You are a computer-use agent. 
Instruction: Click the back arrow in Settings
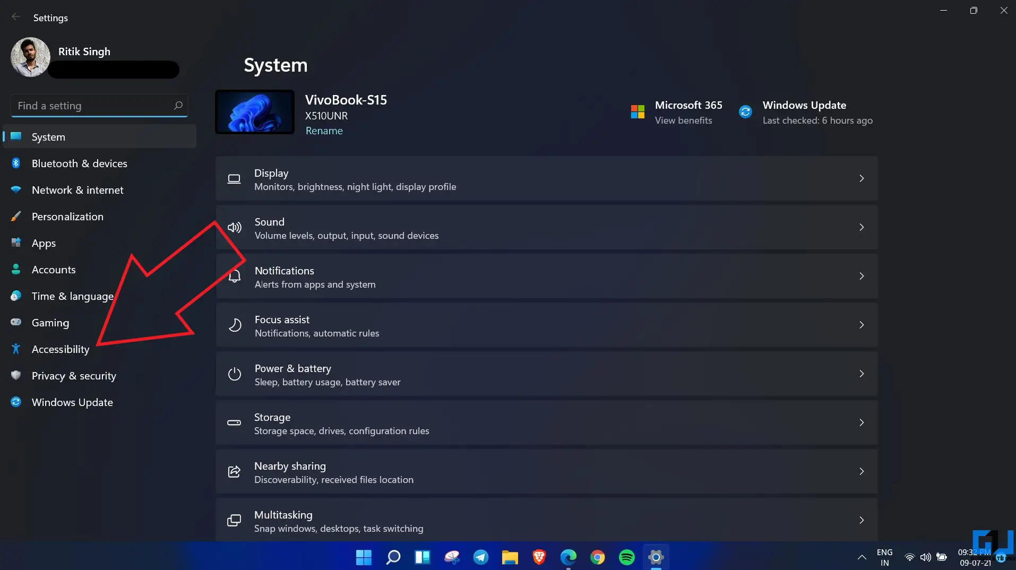tap(16, 17)
